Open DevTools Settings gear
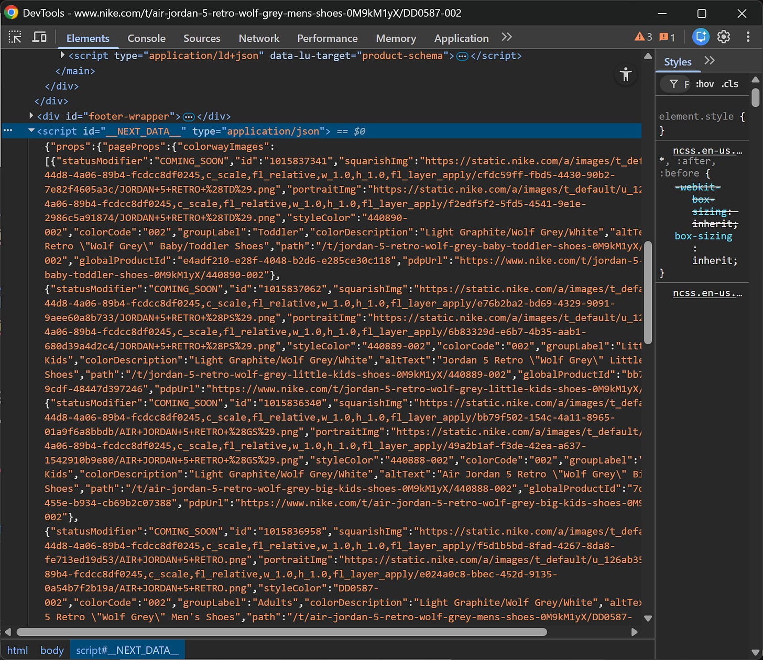This screenshot has height=660, width=763. click(724, 37)
